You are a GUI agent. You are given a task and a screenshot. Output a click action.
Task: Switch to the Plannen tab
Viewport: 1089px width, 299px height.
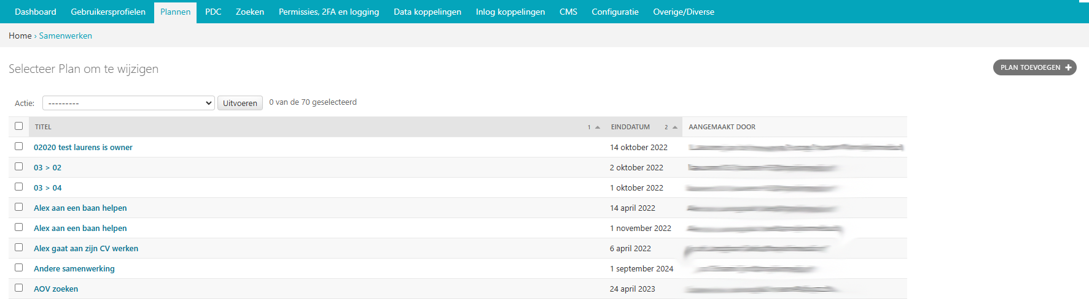click(x=175, y=12)
